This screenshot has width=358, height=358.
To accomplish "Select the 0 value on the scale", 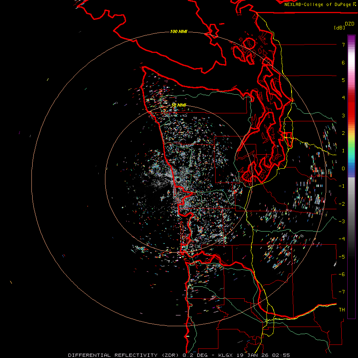I will tap(343, 169).
